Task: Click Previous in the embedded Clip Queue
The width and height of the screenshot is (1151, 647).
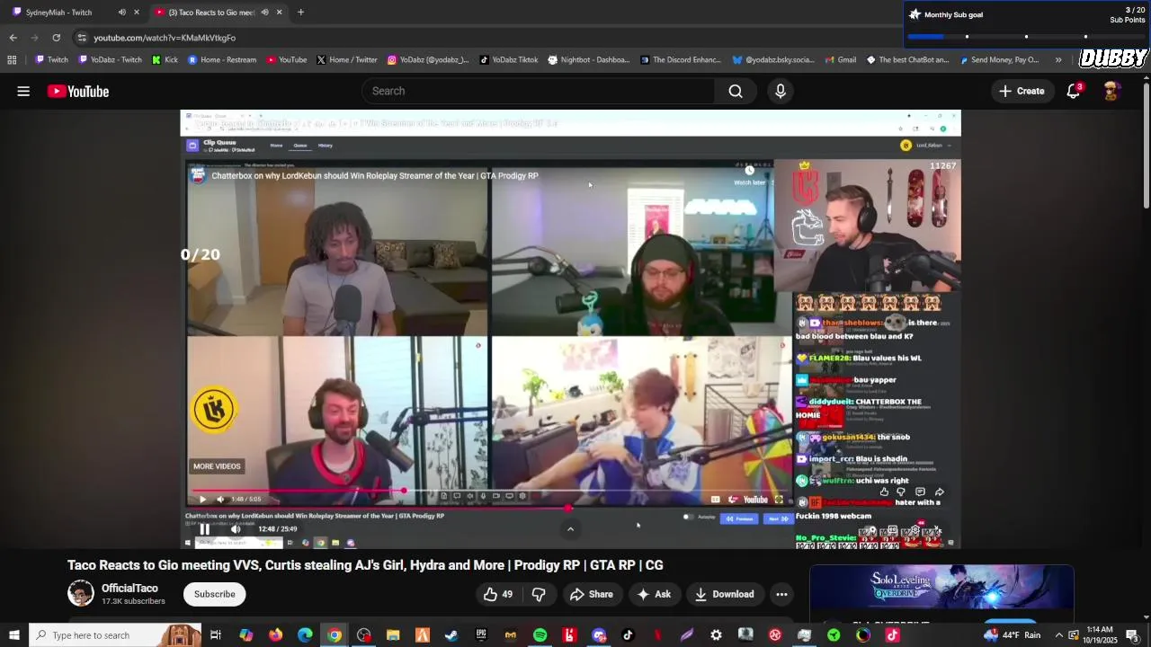Action: coord(741,518)
